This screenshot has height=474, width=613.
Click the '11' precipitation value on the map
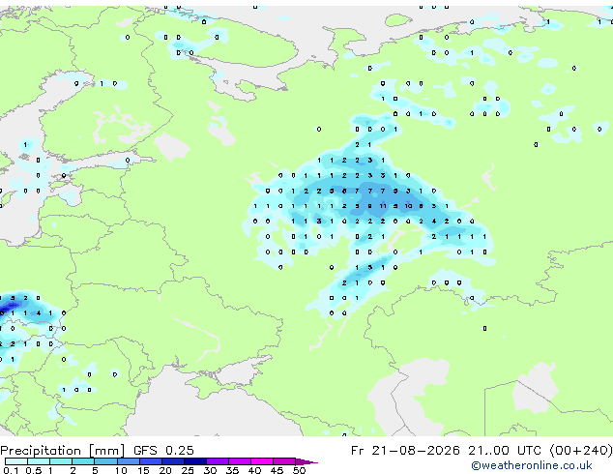click(383, 206)
